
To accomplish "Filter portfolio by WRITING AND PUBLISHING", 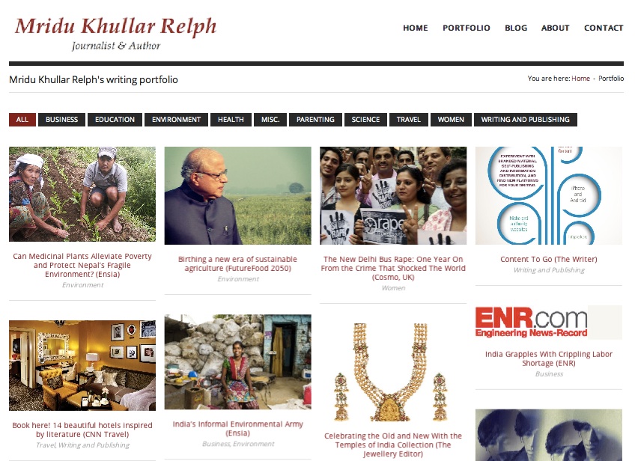I will point(525,120).
